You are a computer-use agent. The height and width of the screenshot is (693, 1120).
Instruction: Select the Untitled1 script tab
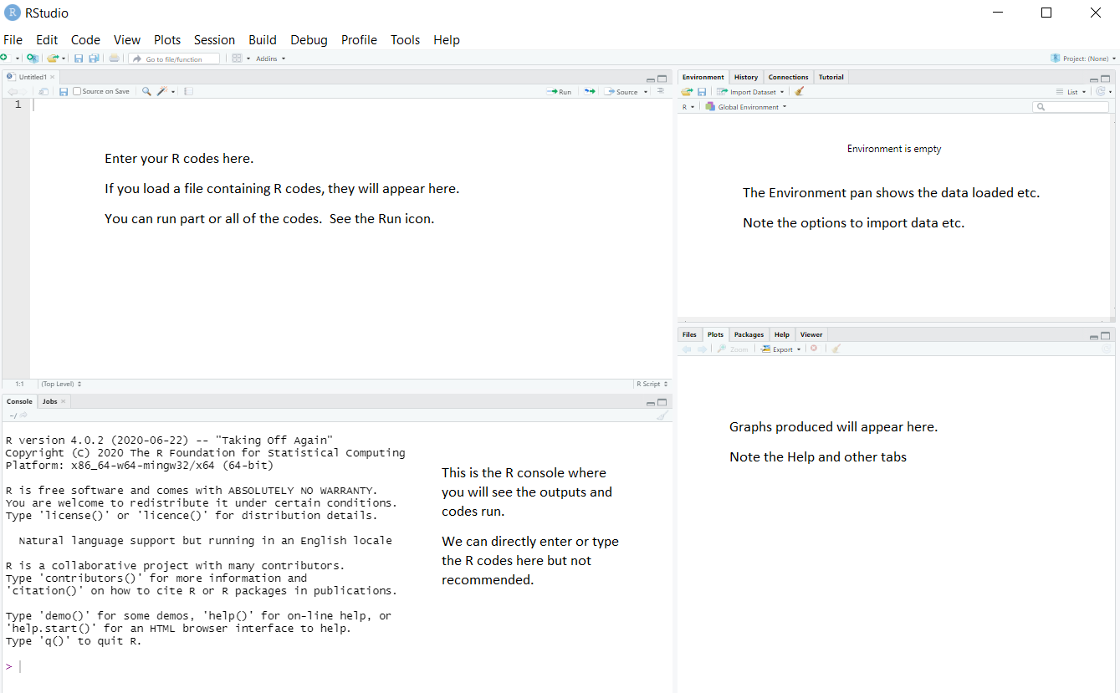pyautogui.click(x=33, y=77)
